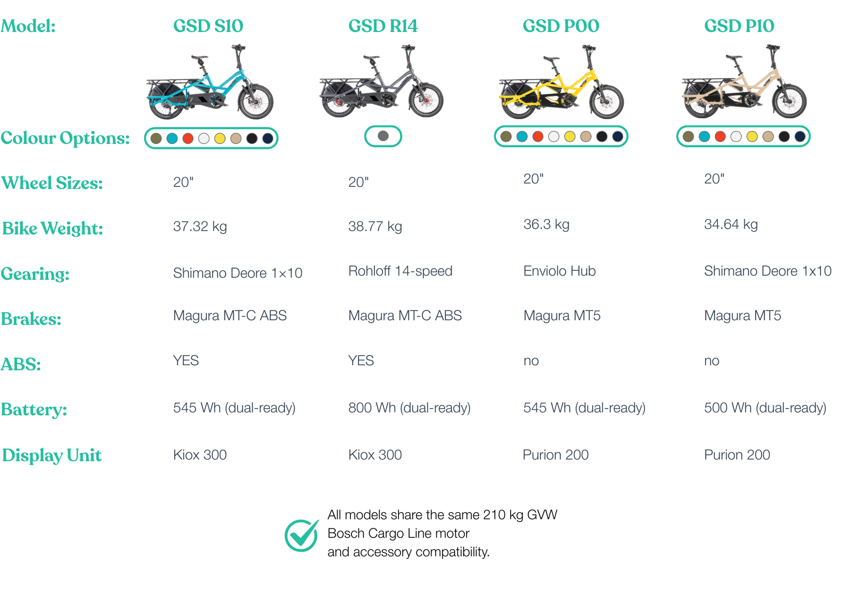The width and height of the screenshot is (841, 595).
Task: Click the Colour Options row label
Action: coord(65,138)
